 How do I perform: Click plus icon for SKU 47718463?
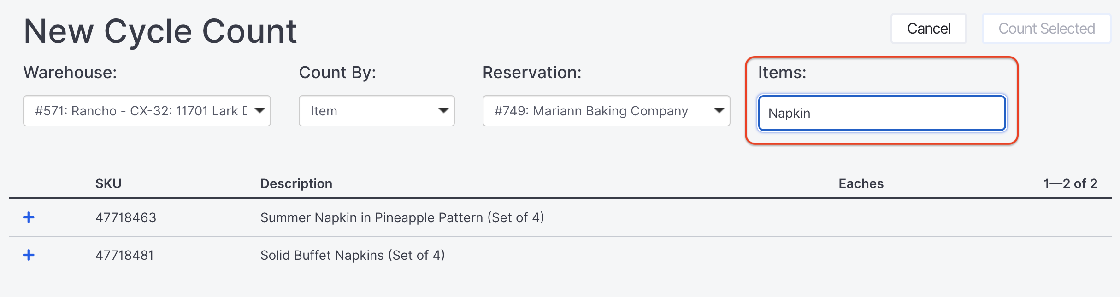click(x=29, y=217)
